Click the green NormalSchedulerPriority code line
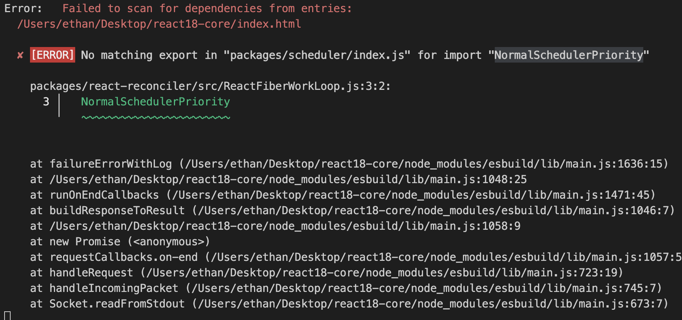Screen dimensions: 682x320 click(155, 102)
